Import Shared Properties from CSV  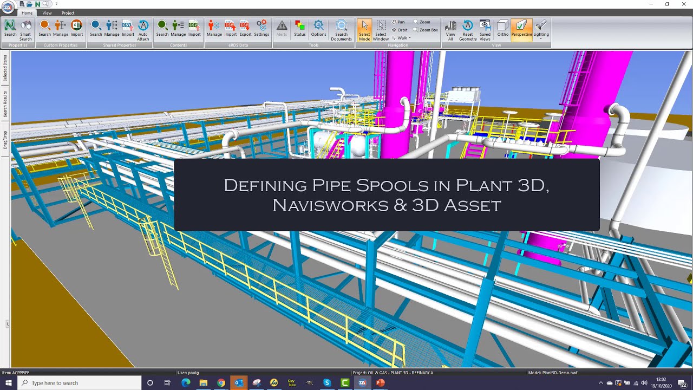(x=128, y=29)
